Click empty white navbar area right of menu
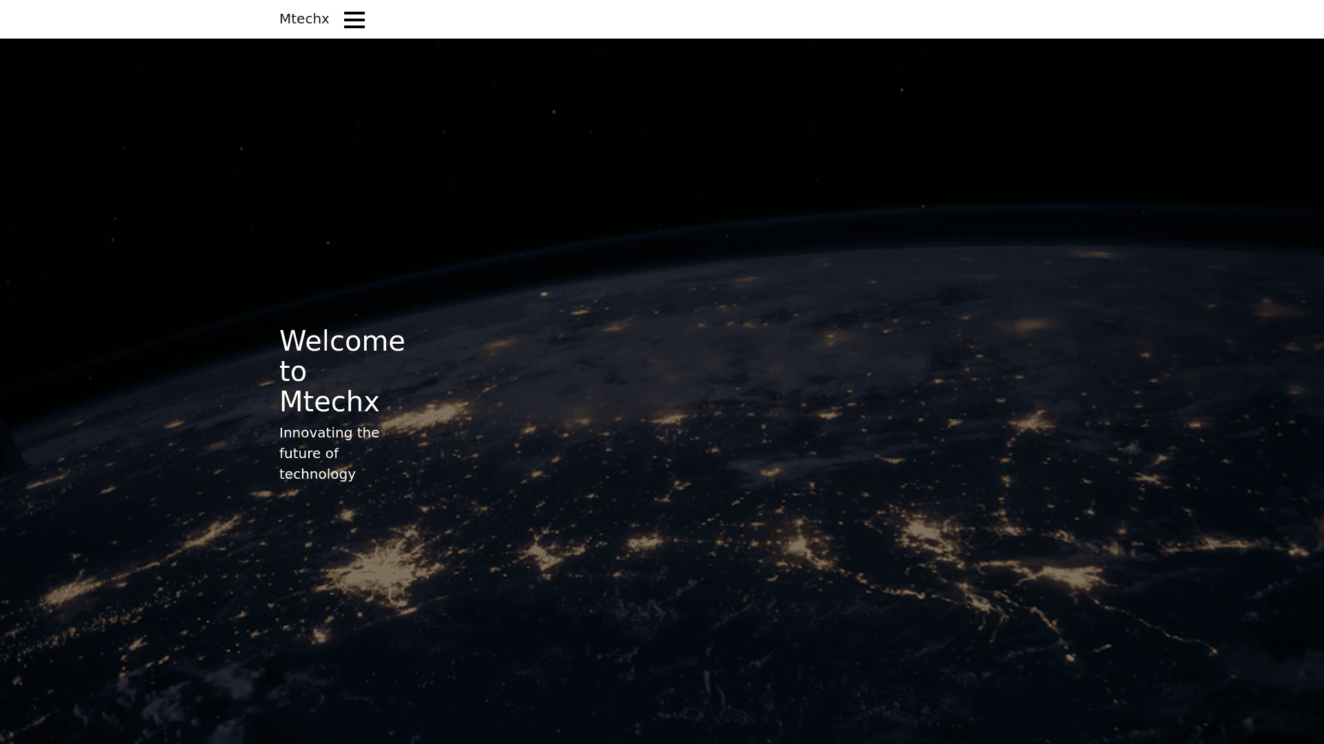The width and height of the screenshot is (1324, 744). [x=827, y=19]
